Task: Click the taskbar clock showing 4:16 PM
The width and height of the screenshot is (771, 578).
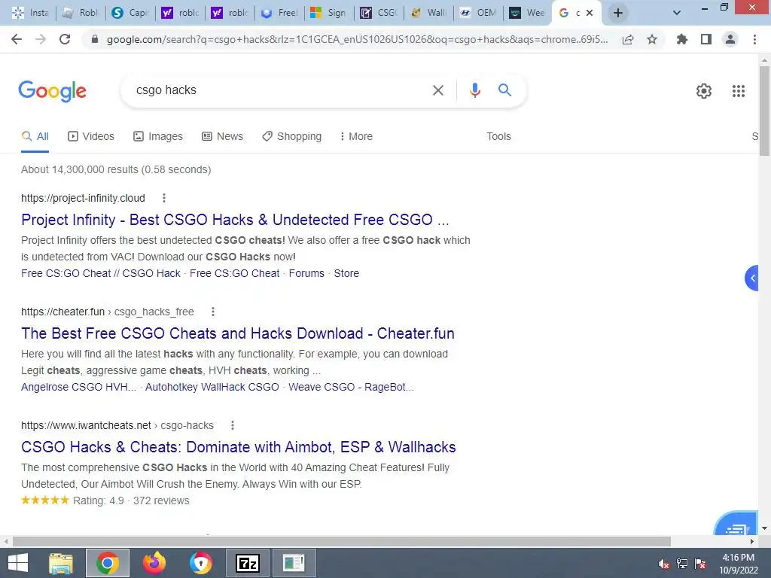Action: tap(738, 564)
